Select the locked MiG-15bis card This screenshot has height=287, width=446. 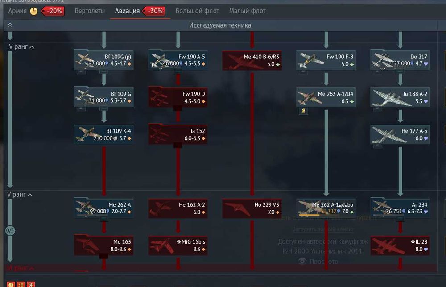coord(178,245)
